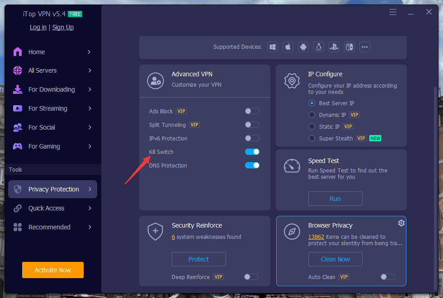Expand the All Servers chevron
This screenshot has height=298, width=443.
click(90, 70)
